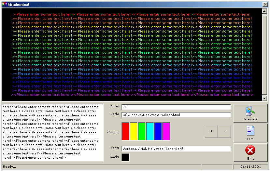The image size is (270, 171).
Task: Select the magenta colour swatch
Action: tap(166, 131)
